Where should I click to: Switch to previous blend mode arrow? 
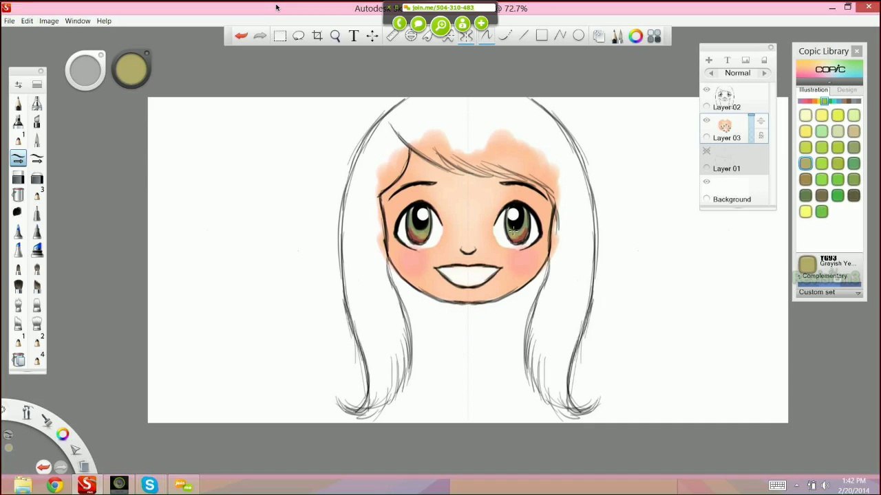click(711, 73)
